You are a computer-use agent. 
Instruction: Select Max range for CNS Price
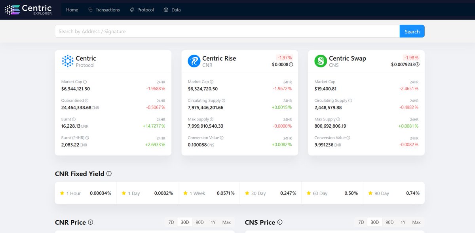416,222
